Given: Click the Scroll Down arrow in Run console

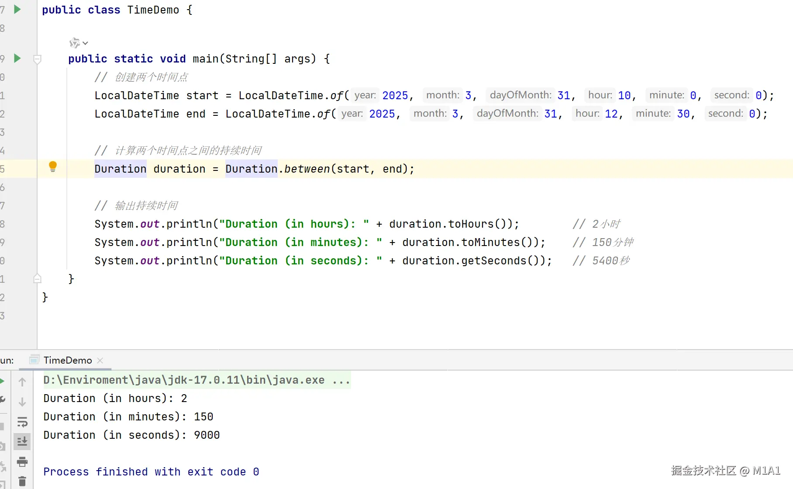Looking at the screenshot, I should click(22, 402).
